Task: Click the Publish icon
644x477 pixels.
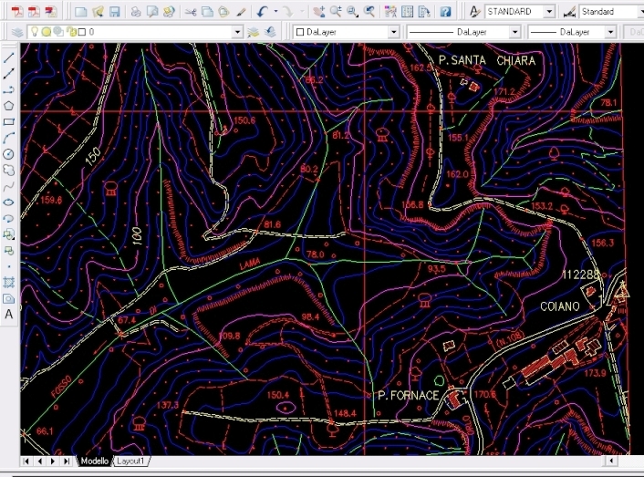Action: (x=169, y=12)
